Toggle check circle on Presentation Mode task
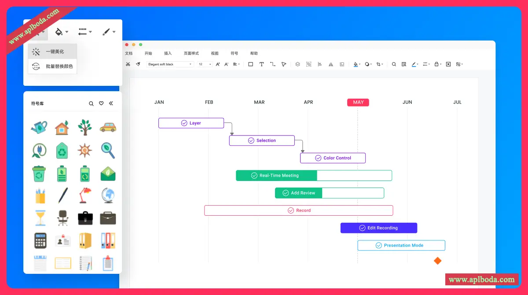This screenshot has width=528, height=295. click(378, 245)
